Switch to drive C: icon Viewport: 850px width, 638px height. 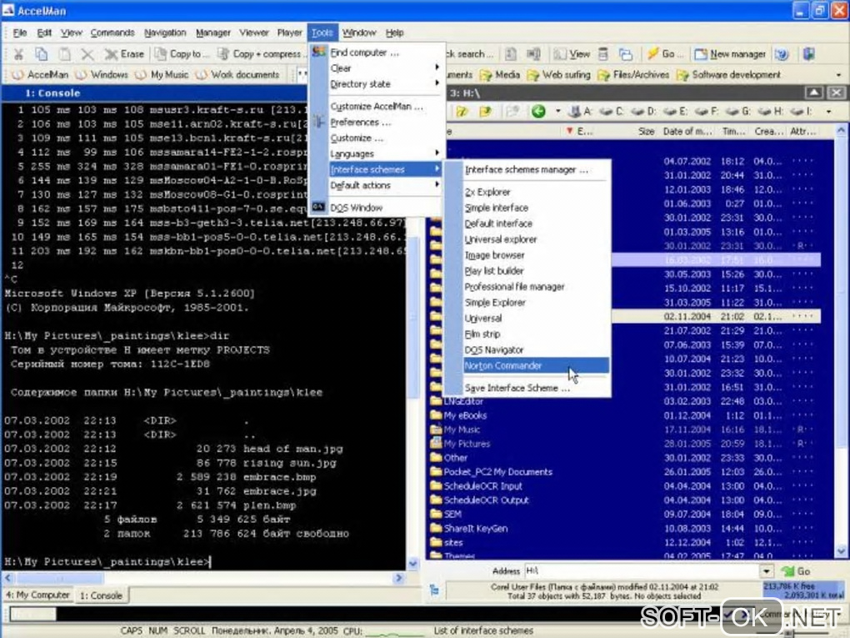coord(612,111)
